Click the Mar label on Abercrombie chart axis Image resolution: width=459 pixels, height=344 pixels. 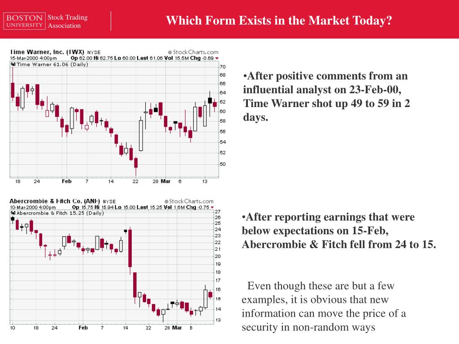(177, 328)
